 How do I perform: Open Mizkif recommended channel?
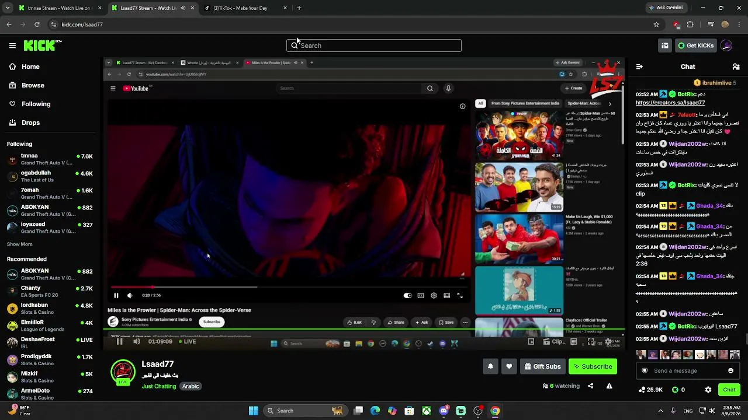[50, 377]
